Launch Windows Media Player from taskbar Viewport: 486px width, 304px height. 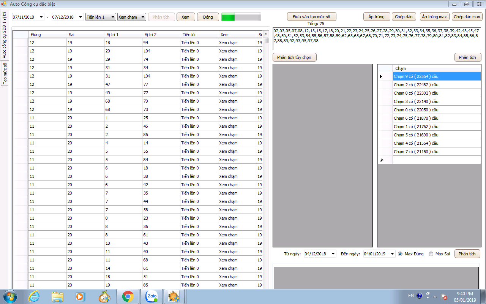80,296
